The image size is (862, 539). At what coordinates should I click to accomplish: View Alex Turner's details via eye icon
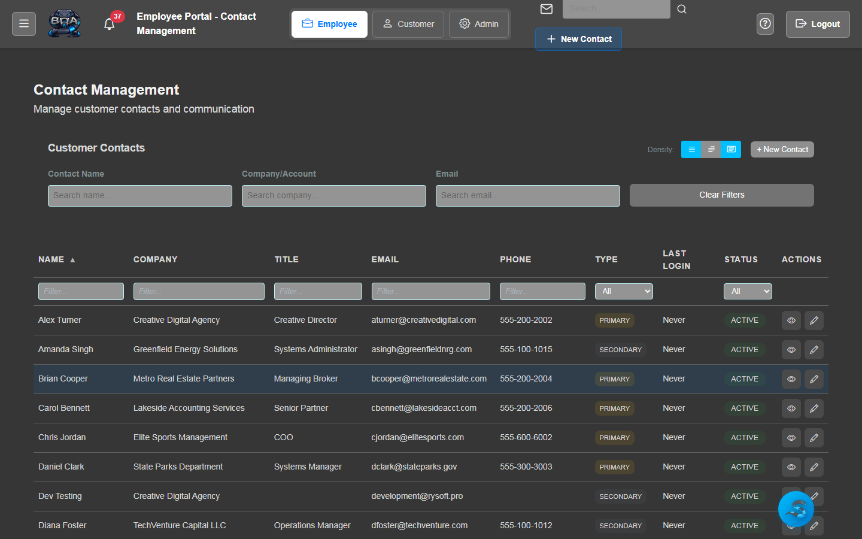pos(791,320)
